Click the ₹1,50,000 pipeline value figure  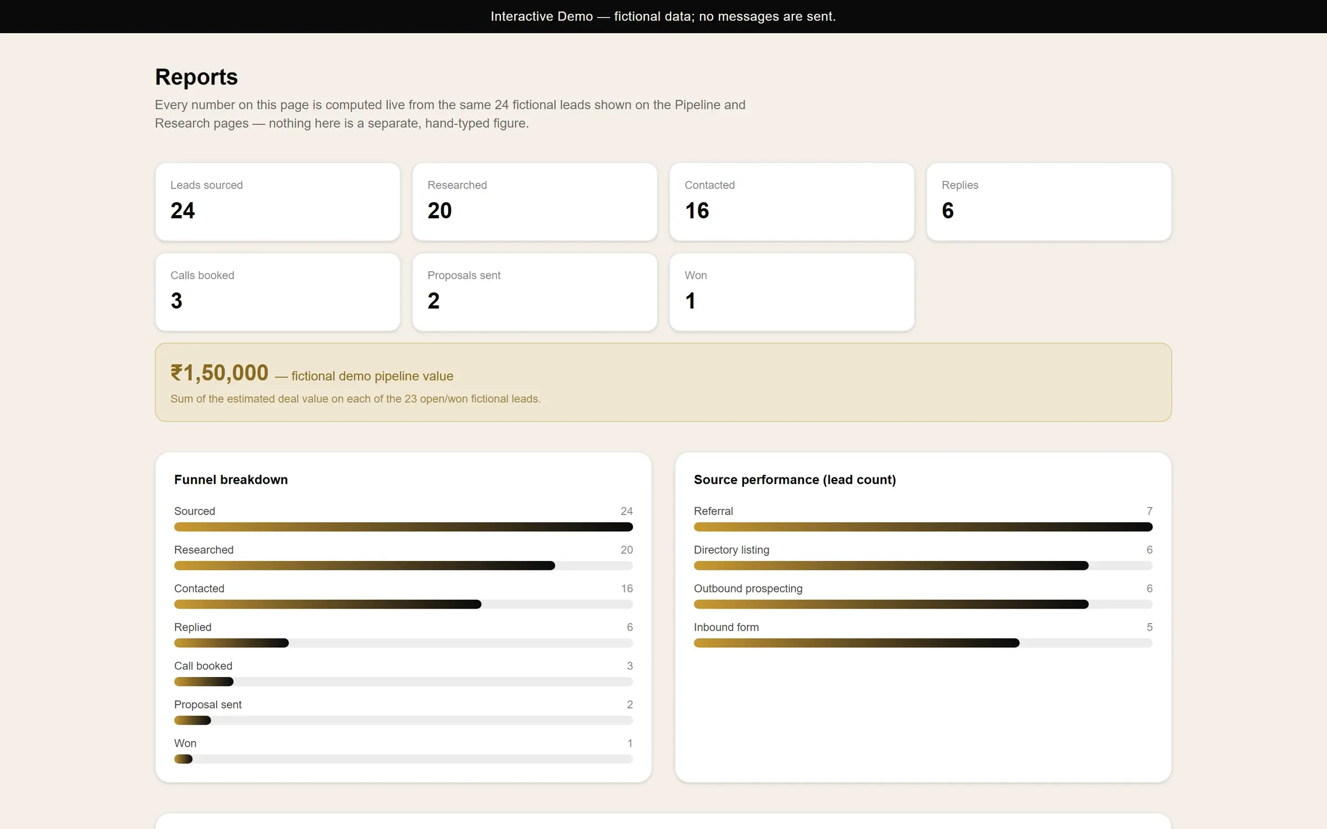pyautogui.click(x=220, y=373)
